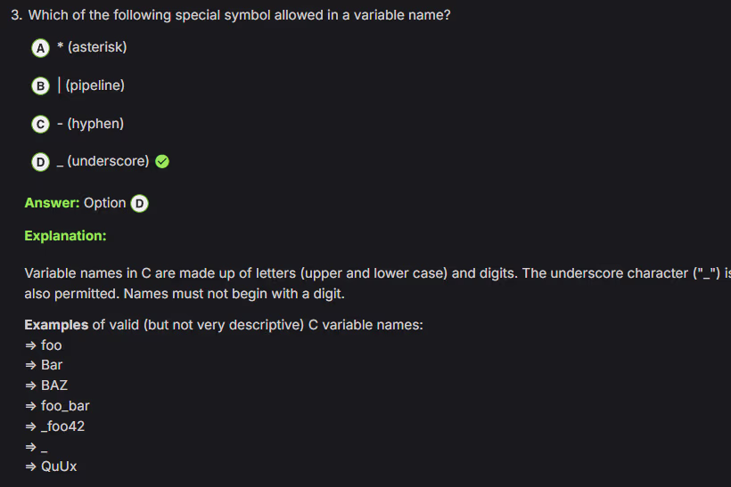Click the Explanation: heading

click(65, 236)
